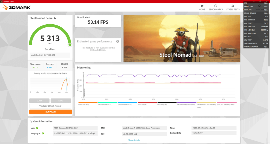Click the 53.14 FPS graphics test value
Viewport: 270px width, 144px height.
click(98, 22)
